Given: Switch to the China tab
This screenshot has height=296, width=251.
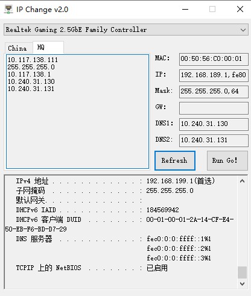Looking at the screenshot, I should (x=17, y=48).
